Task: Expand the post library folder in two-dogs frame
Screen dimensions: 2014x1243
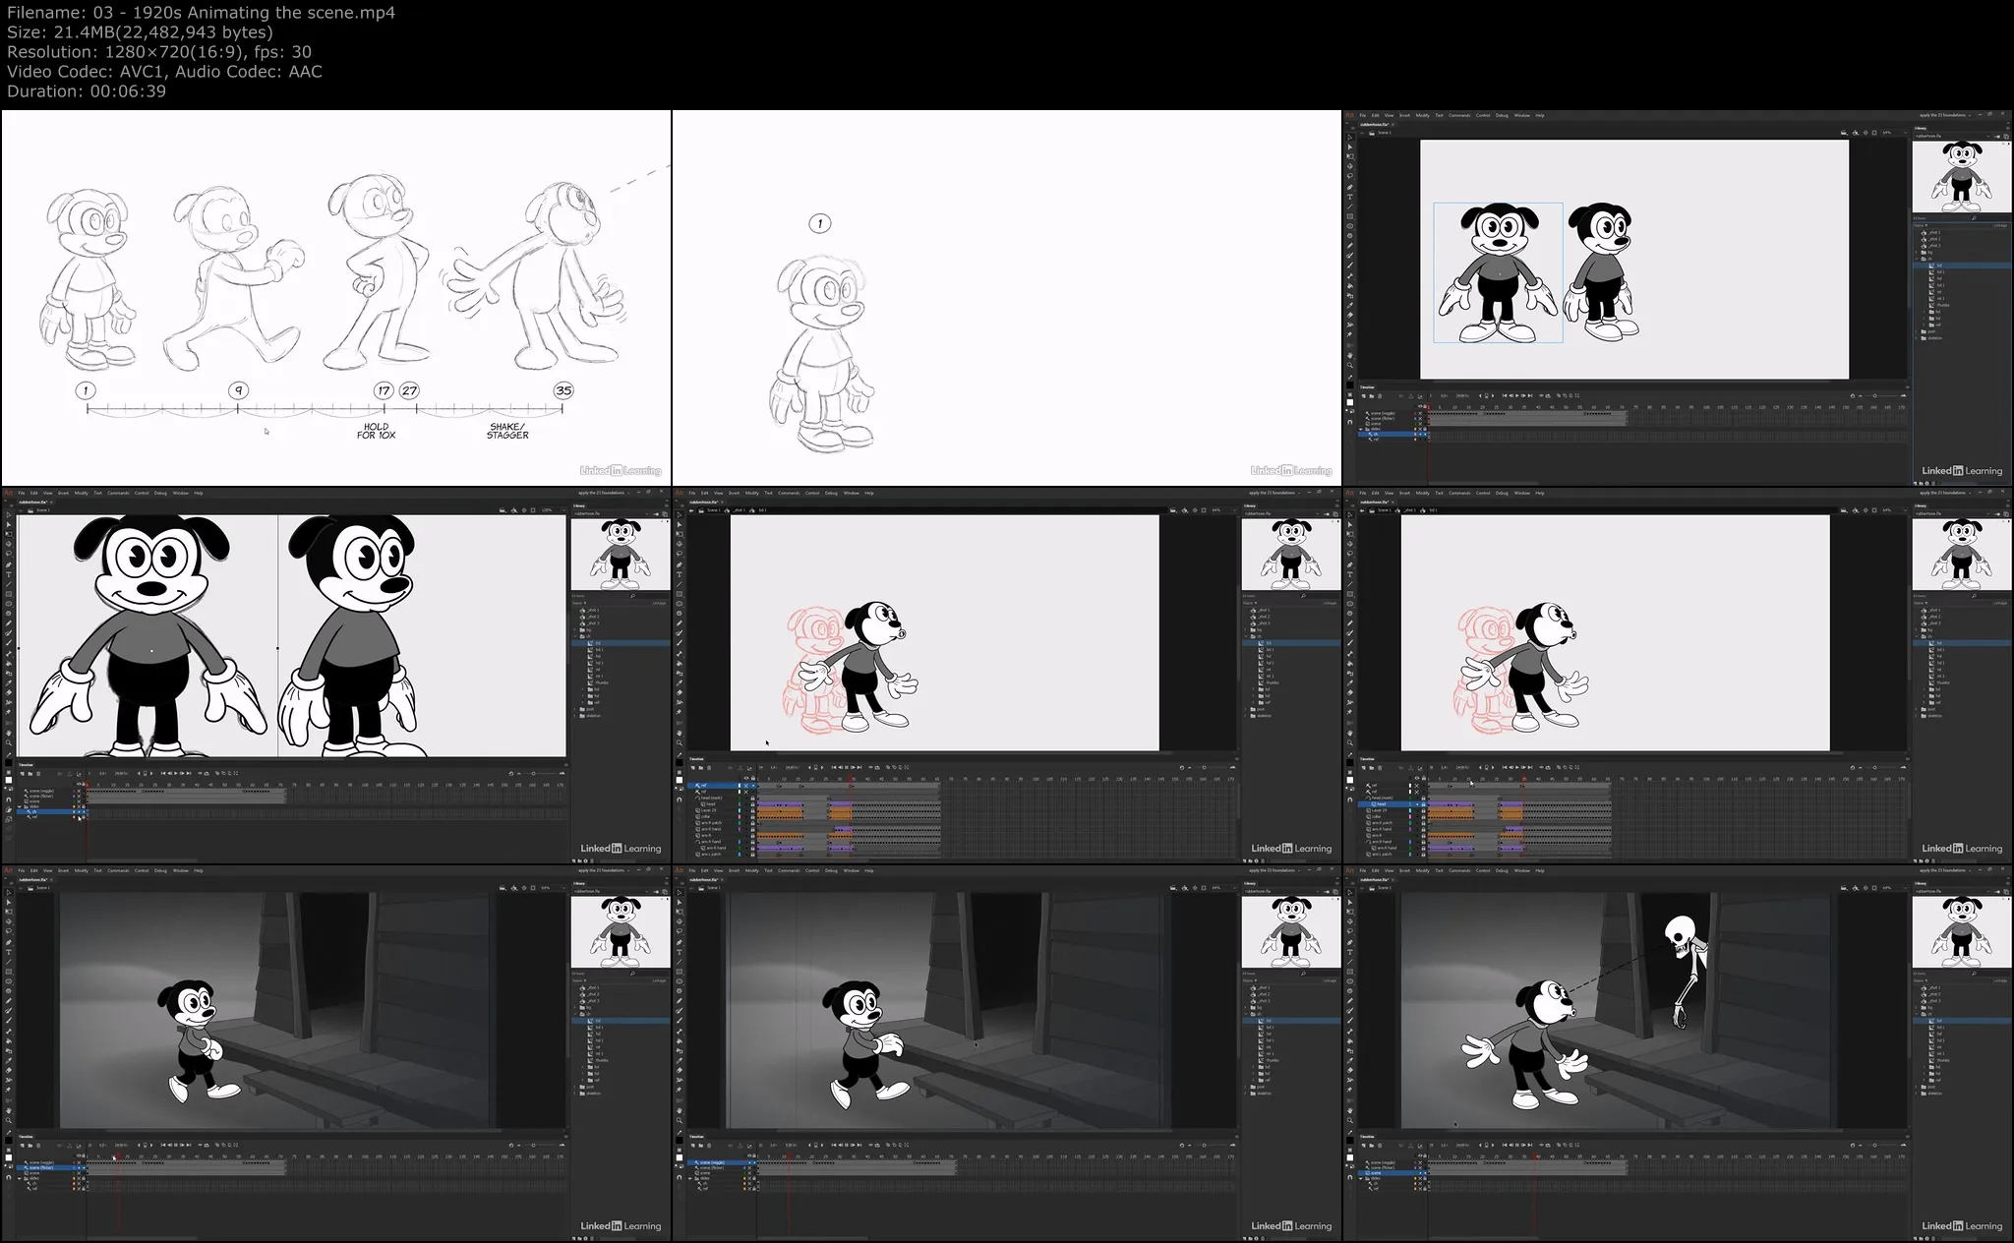Action: point(1917,331)
